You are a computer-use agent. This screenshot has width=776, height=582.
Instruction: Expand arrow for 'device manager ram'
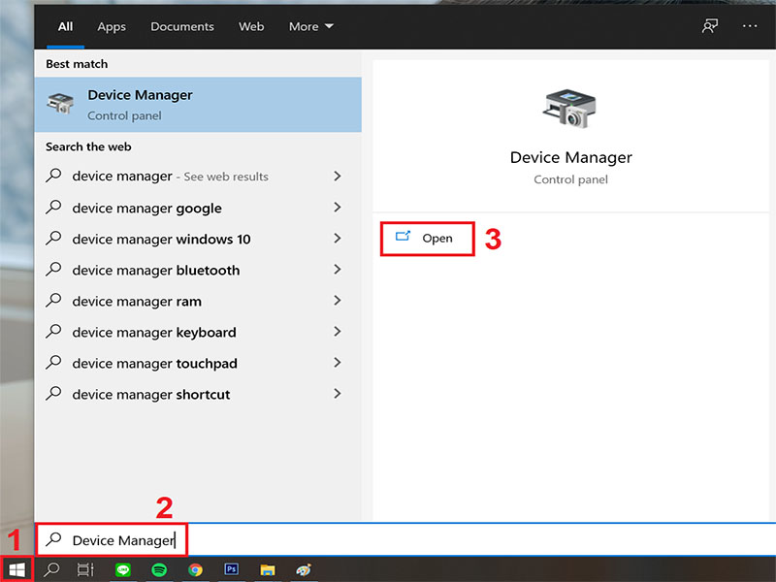coord(337,301)
